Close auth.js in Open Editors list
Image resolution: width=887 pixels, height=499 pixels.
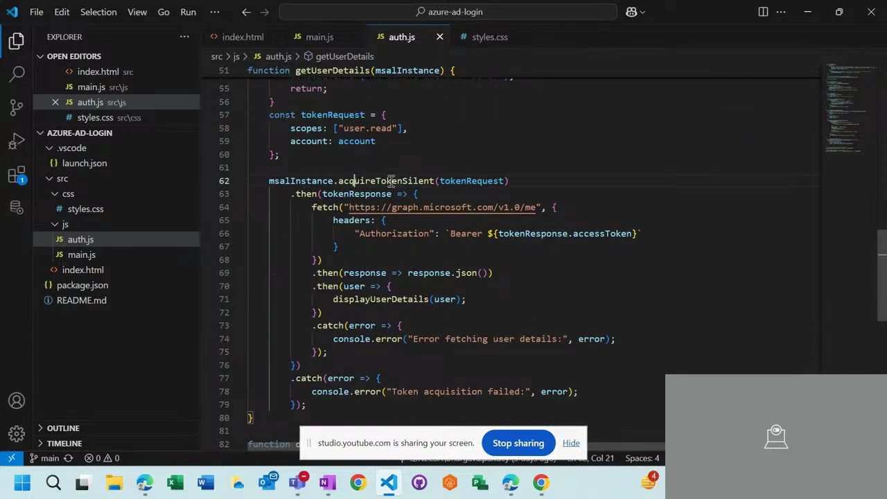[x=55, y=102]
